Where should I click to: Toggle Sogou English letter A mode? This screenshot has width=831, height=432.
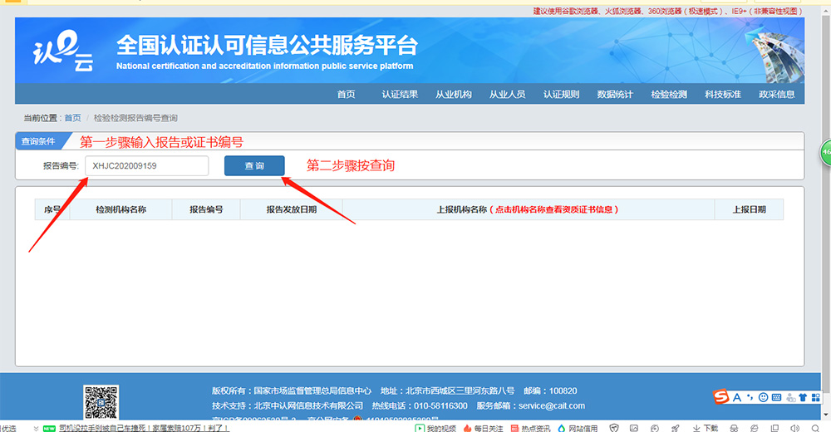736,398
